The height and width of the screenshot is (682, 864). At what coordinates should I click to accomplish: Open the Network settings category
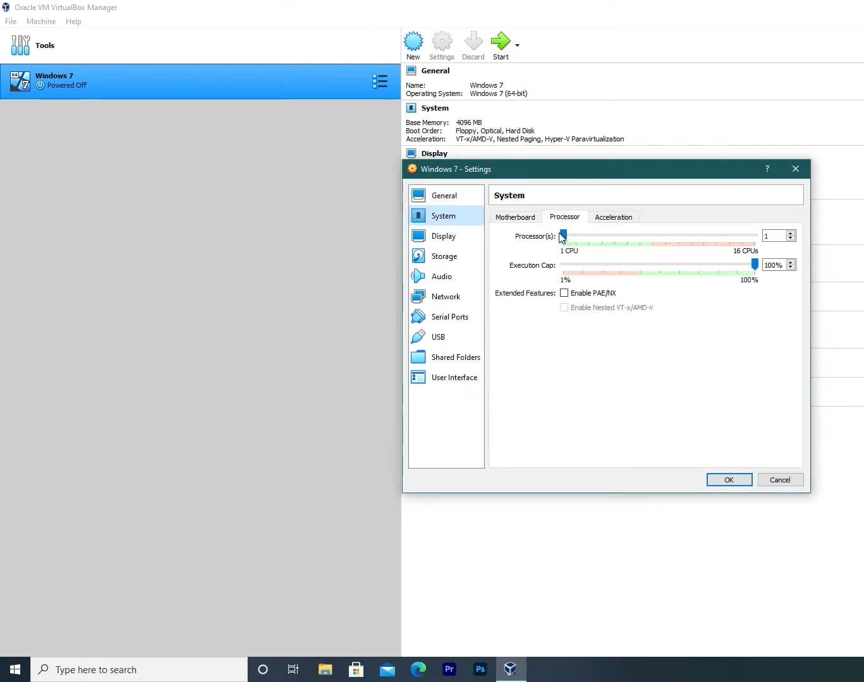click(446, 297)
